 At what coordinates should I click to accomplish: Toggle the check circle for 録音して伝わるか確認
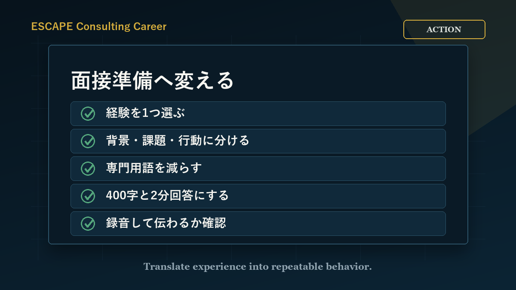click(x=88, y=224)
